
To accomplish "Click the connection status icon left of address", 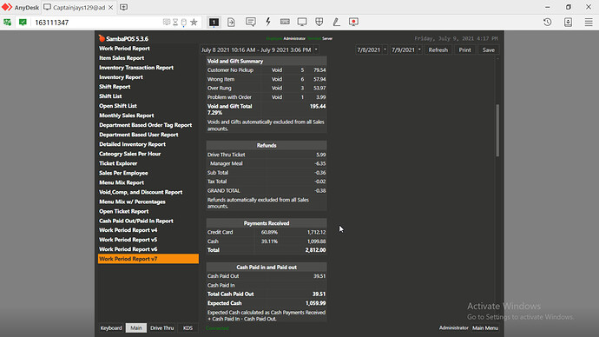I will [7, 23].
